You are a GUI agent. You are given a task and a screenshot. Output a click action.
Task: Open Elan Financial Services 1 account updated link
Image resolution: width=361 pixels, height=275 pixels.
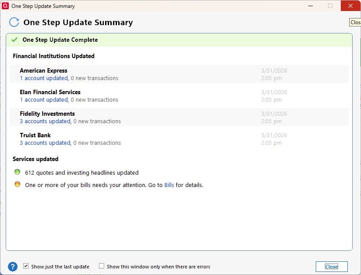click(44, 100)
